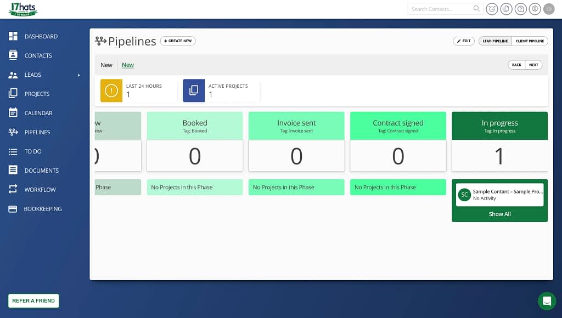Viewport: 562px width, 318px height.
Task: Click the Workflow arrows icon
Action: click(13, 189)
